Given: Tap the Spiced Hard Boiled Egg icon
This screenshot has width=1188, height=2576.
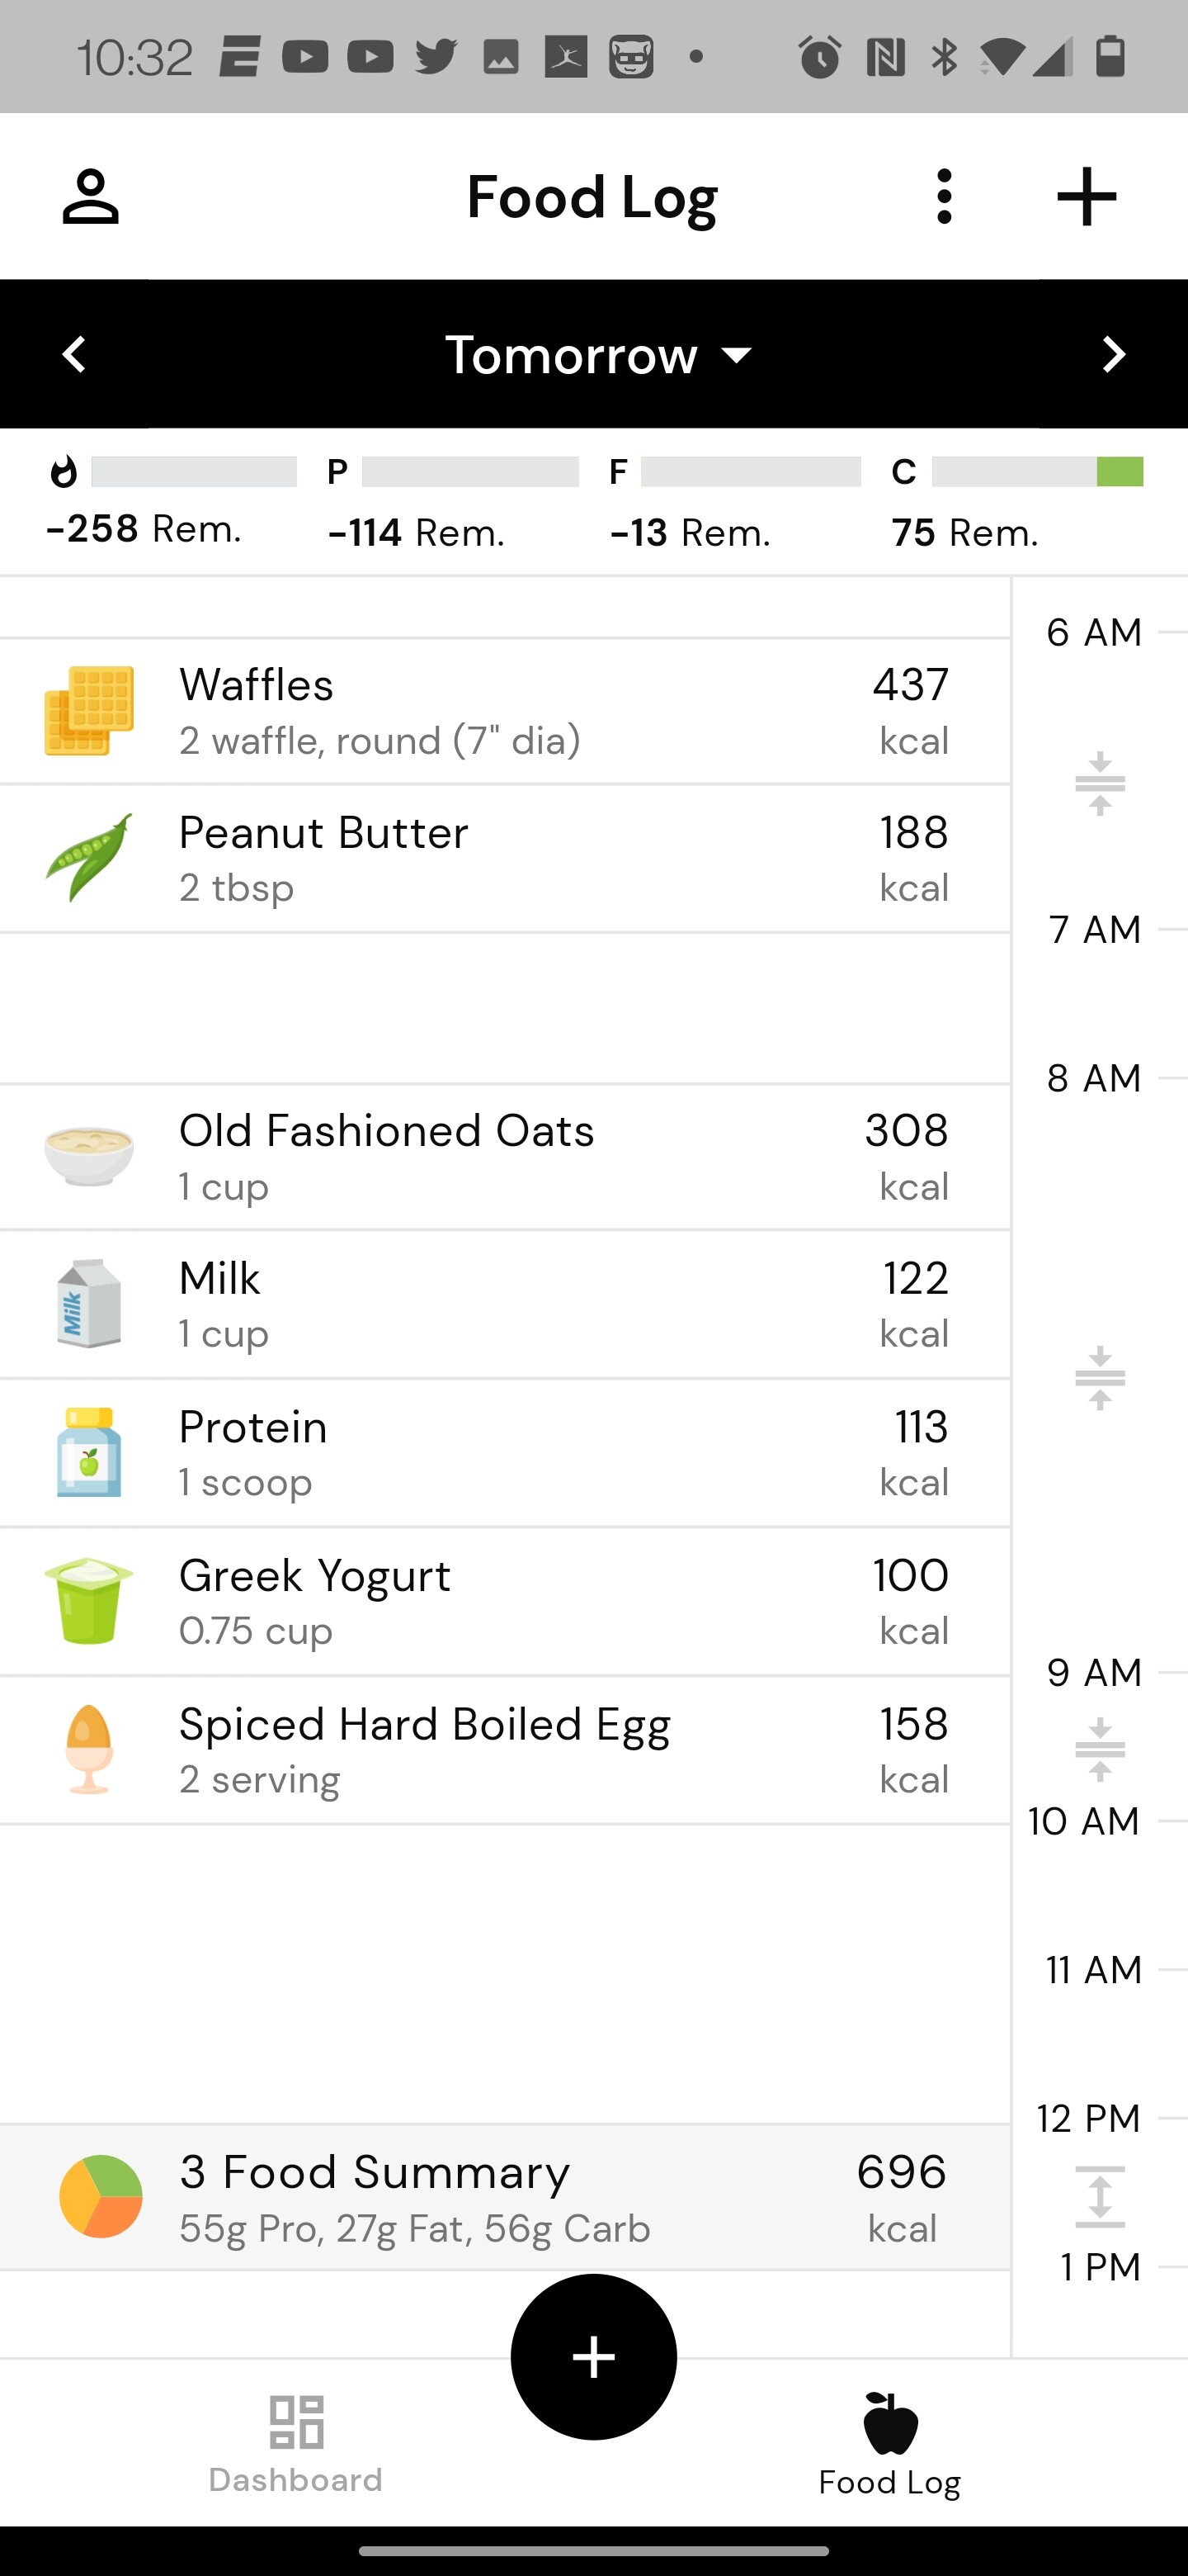Looking at the screenshot, I should click(89, 1749).
